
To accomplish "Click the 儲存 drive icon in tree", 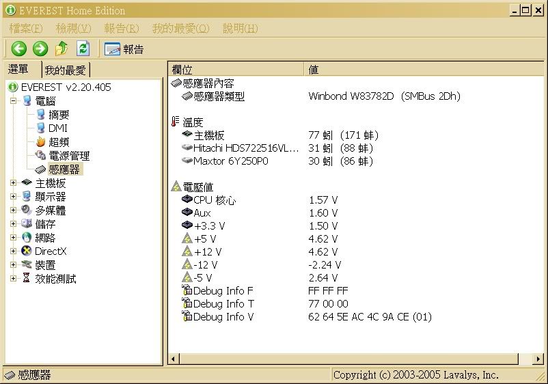I will click(x=27, y=223).
